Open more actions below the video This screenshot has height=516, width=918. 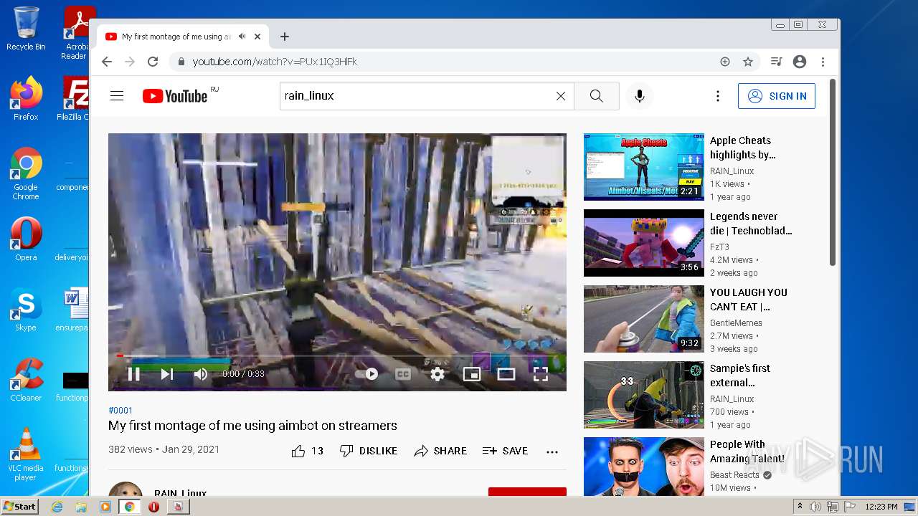(x=552, y=451)
